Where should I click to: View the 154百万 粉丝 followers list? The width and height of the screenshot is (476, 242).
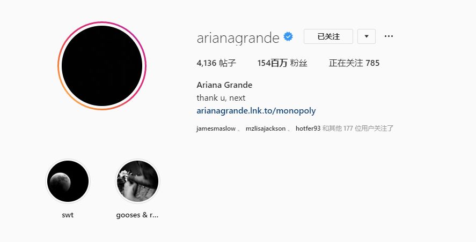click(x=282, y=63)
